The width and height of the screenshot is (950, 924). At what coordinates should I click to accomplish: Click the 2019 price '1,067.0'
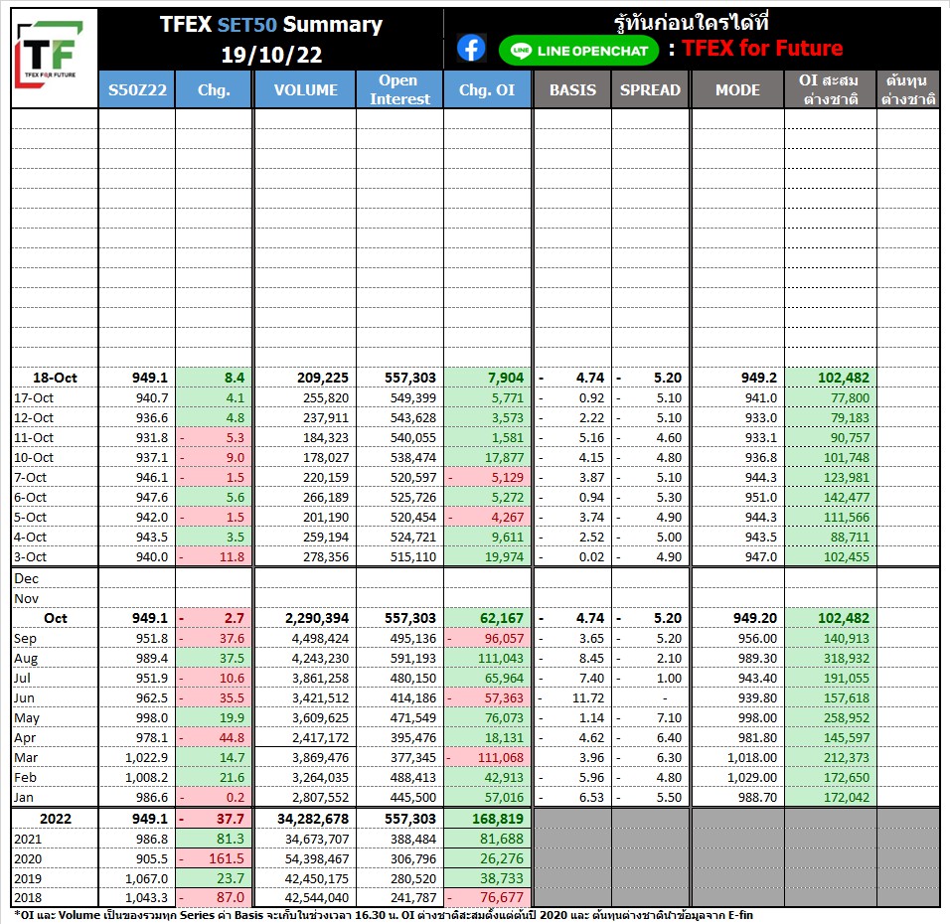[147, 878]
